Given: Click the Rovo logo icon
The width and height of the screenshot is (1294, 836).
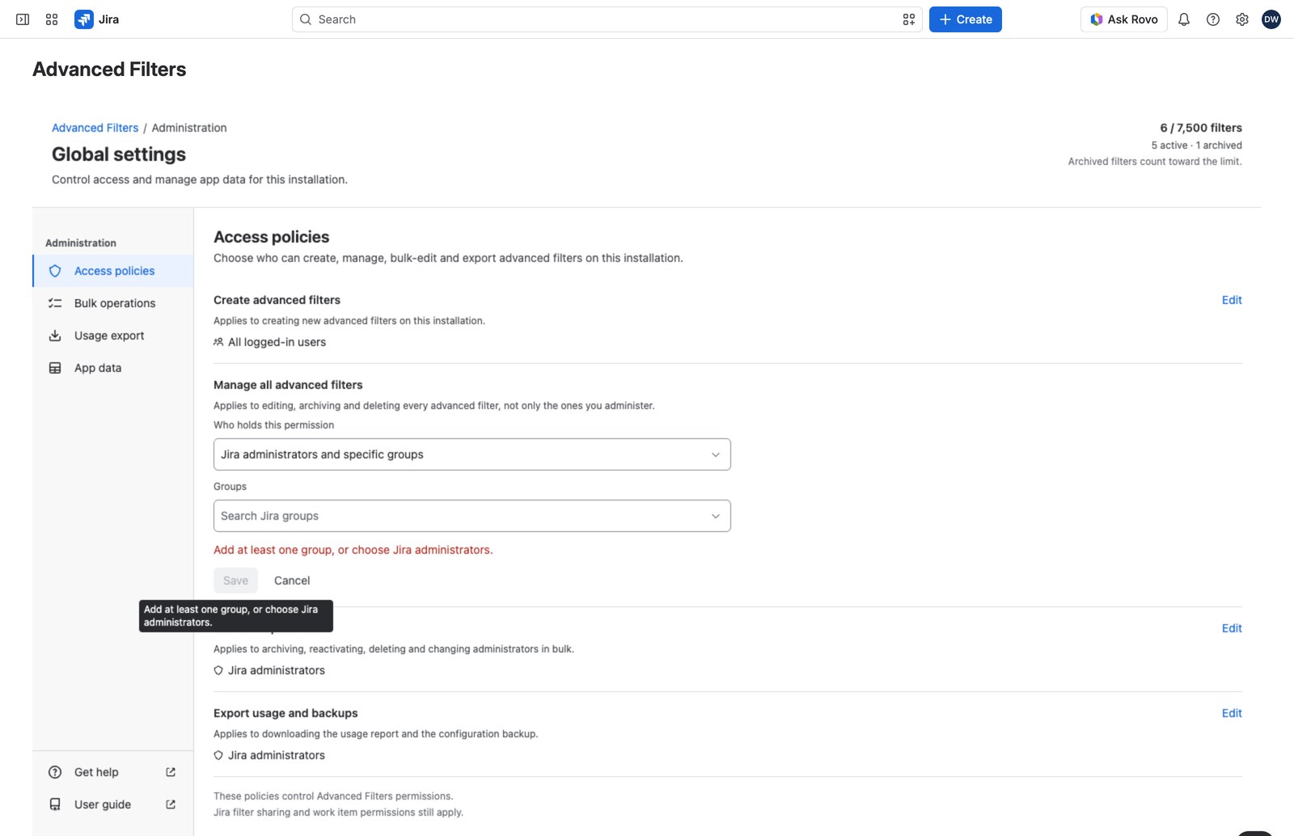Looking at the screenshot, I should tap(1097, 19).
